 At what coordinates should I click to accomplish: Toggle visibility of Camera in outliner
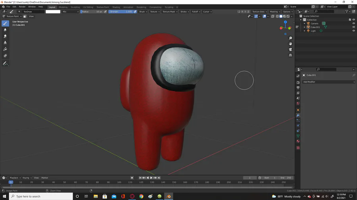click(353, 23)
